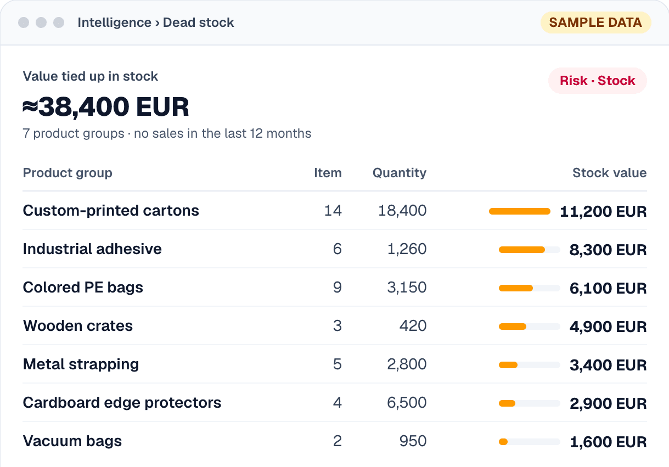Image resolution: width=669 pixels, height=467 pixels.
Task: Select the Cardboard edge protectors row name
Action: coord(122,403)
